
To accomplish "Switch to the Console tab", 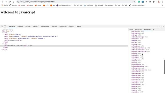I will (20, 26).
